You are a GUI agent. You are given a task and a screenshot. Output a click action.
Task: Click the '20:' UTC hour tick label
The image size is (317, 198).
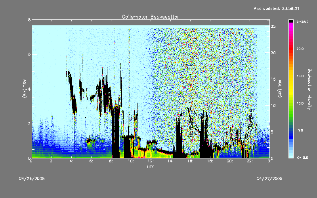pos(230,161)
